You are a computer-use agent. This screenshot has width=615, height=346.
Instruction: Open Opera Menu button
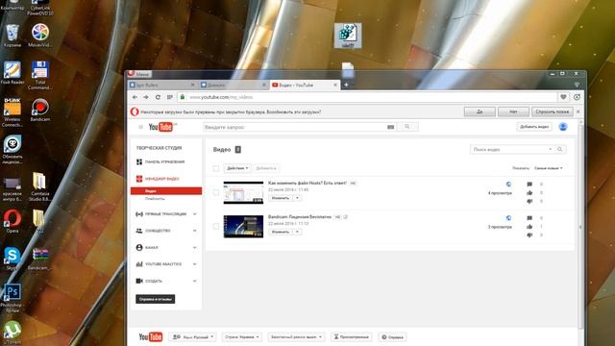139,74
